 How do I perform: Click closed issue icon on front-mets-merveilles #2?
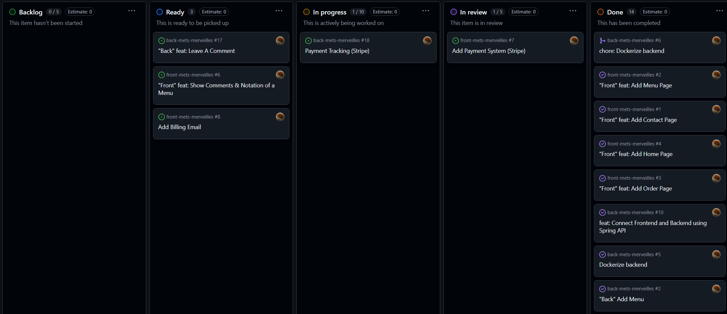tap(602, 75)
